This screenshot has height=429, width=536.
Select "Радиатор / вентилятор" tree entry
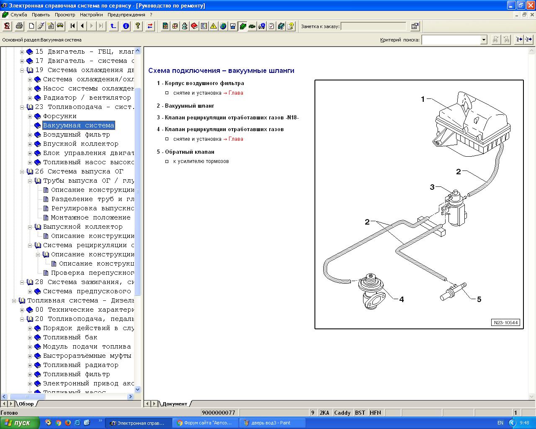click(x=87, y=98)
